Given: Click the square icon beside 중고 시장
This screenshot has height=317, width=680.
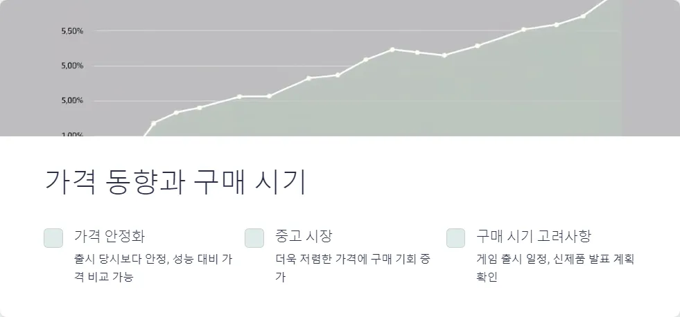Looking at the screenshot, I should (254, 238).
